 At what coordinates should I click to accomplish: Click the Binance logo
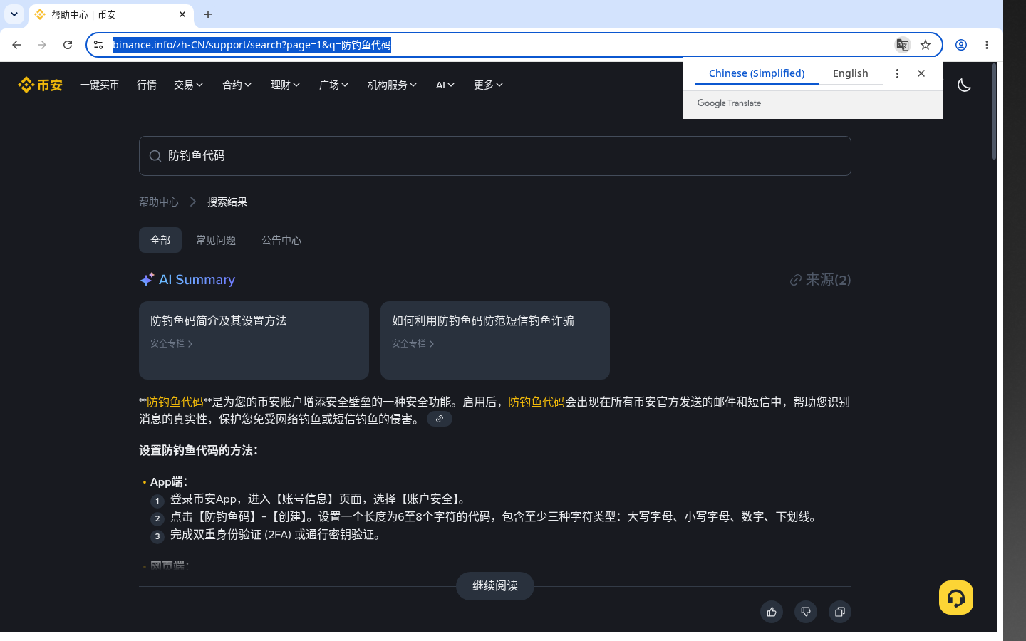[40, 85]
